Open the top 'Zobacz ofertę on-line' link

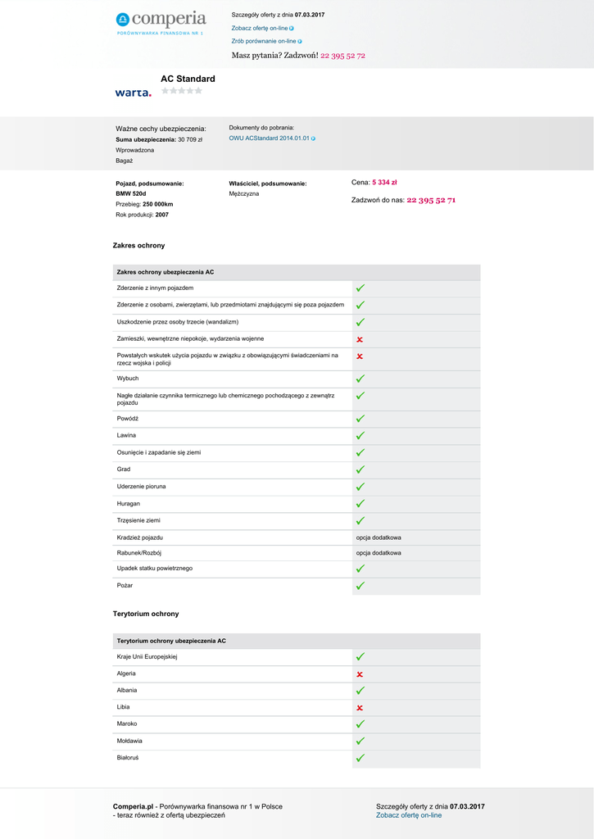pos(259,28)
